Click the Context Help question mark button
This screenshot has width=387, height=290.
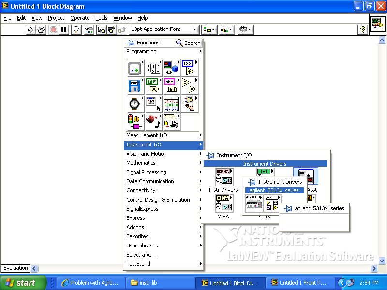362,29
